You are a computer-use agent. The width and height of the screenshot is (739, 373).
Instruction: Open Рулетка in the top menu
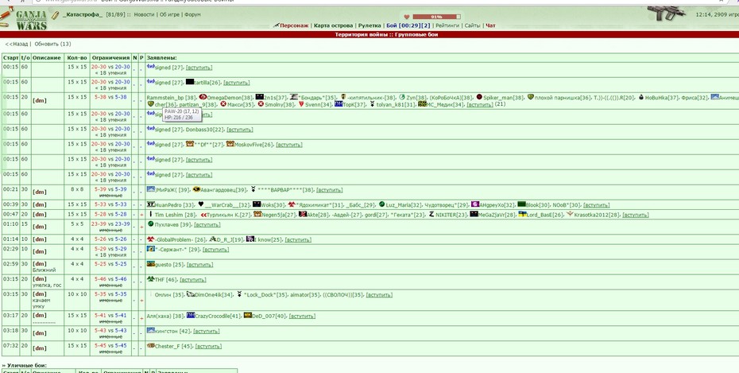[369, 26]
